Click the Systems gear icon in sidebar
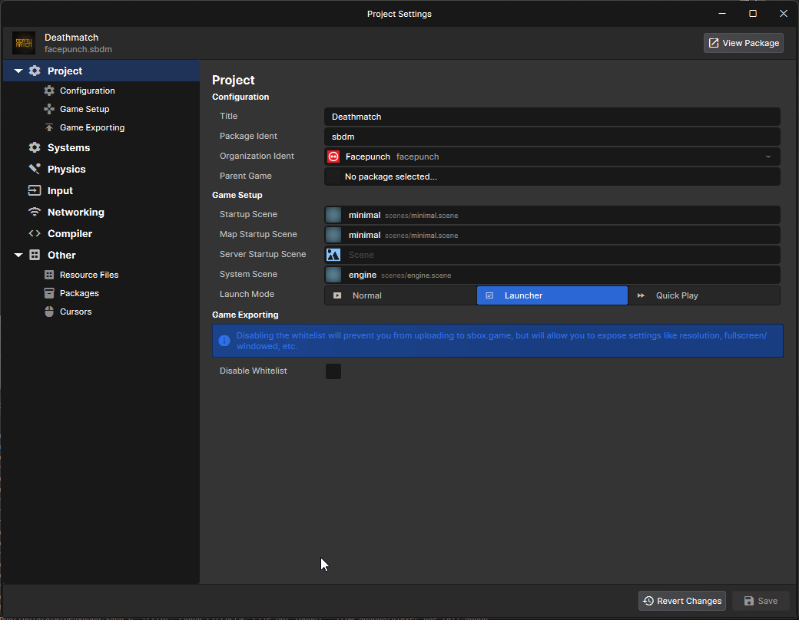The height and width of the screenshot is (620, 799). pyautogui.click(x=35, y=147)
